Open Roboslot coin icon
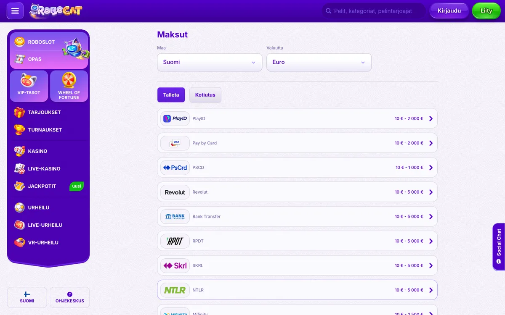505x315 pixels. 20,42
